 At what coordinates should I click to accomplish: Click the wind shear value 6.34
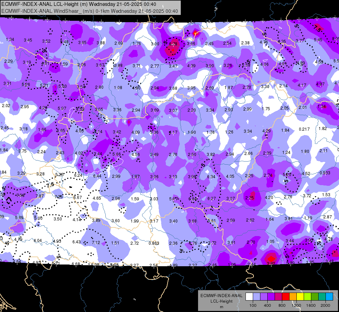point(211,177)
